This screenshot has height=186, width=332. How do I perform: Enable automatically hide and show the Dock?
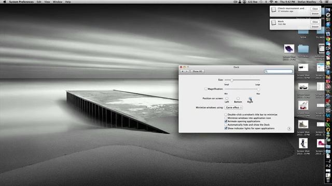click(226, 125)
